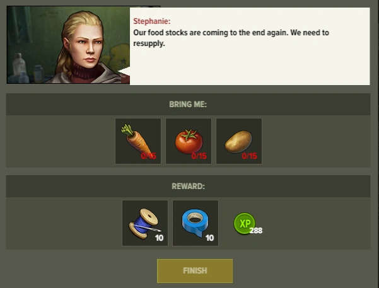Click Stephanie's character portrait
The image size is (379, 288).
[x=68, y=45]
